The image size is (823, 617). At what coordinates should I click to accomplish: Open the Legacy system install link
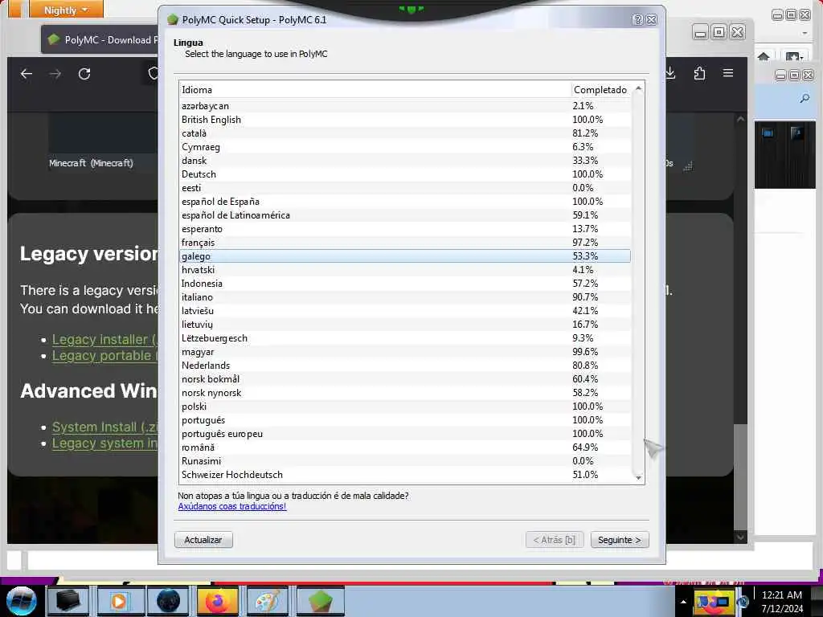(x=104, y=443)
